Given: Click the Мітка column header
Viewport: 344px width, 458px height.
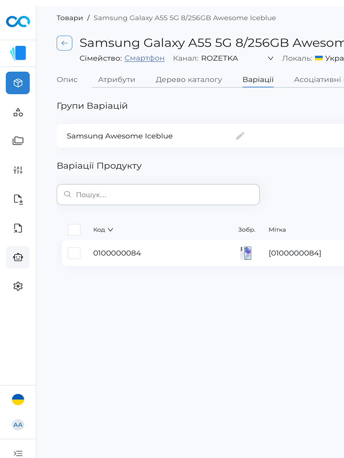Looking at the screenshot, I should tap(277, 230).
